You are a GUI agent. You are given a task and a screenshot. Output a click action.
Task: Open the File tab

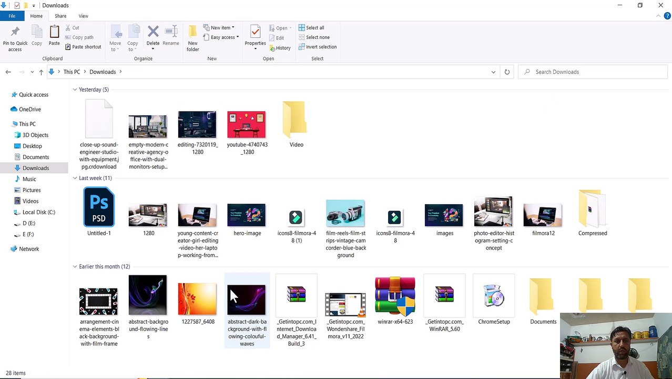pos(12,16)
